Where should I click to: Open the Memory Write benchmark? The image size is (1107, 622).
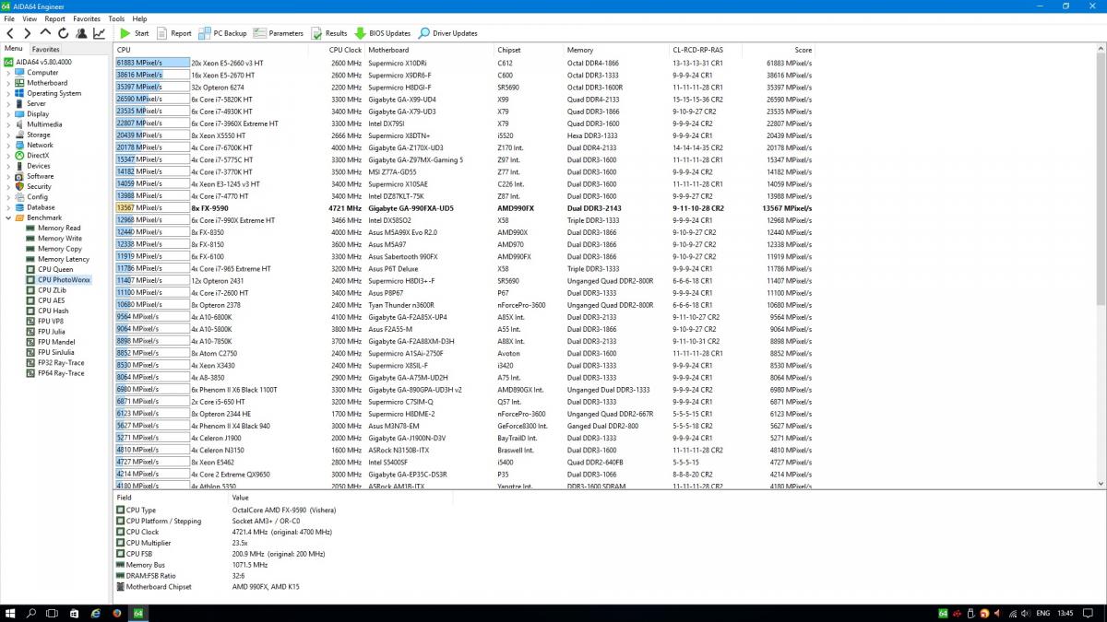click(59, 239)
